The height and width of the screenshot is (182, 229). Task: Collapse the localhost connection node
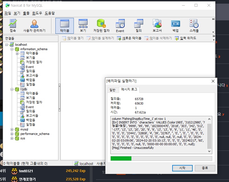pos(7,45)
